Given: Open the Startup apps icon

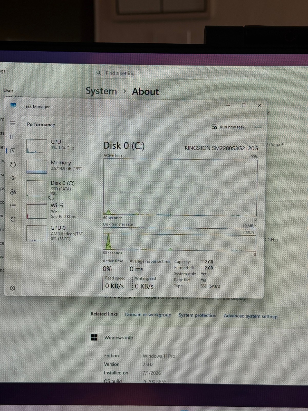Looking at the screenshot, I should (13, 178).
